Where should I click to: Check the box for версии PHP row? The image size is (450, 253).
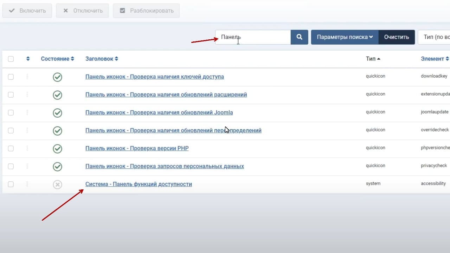(x=11, y=149)
